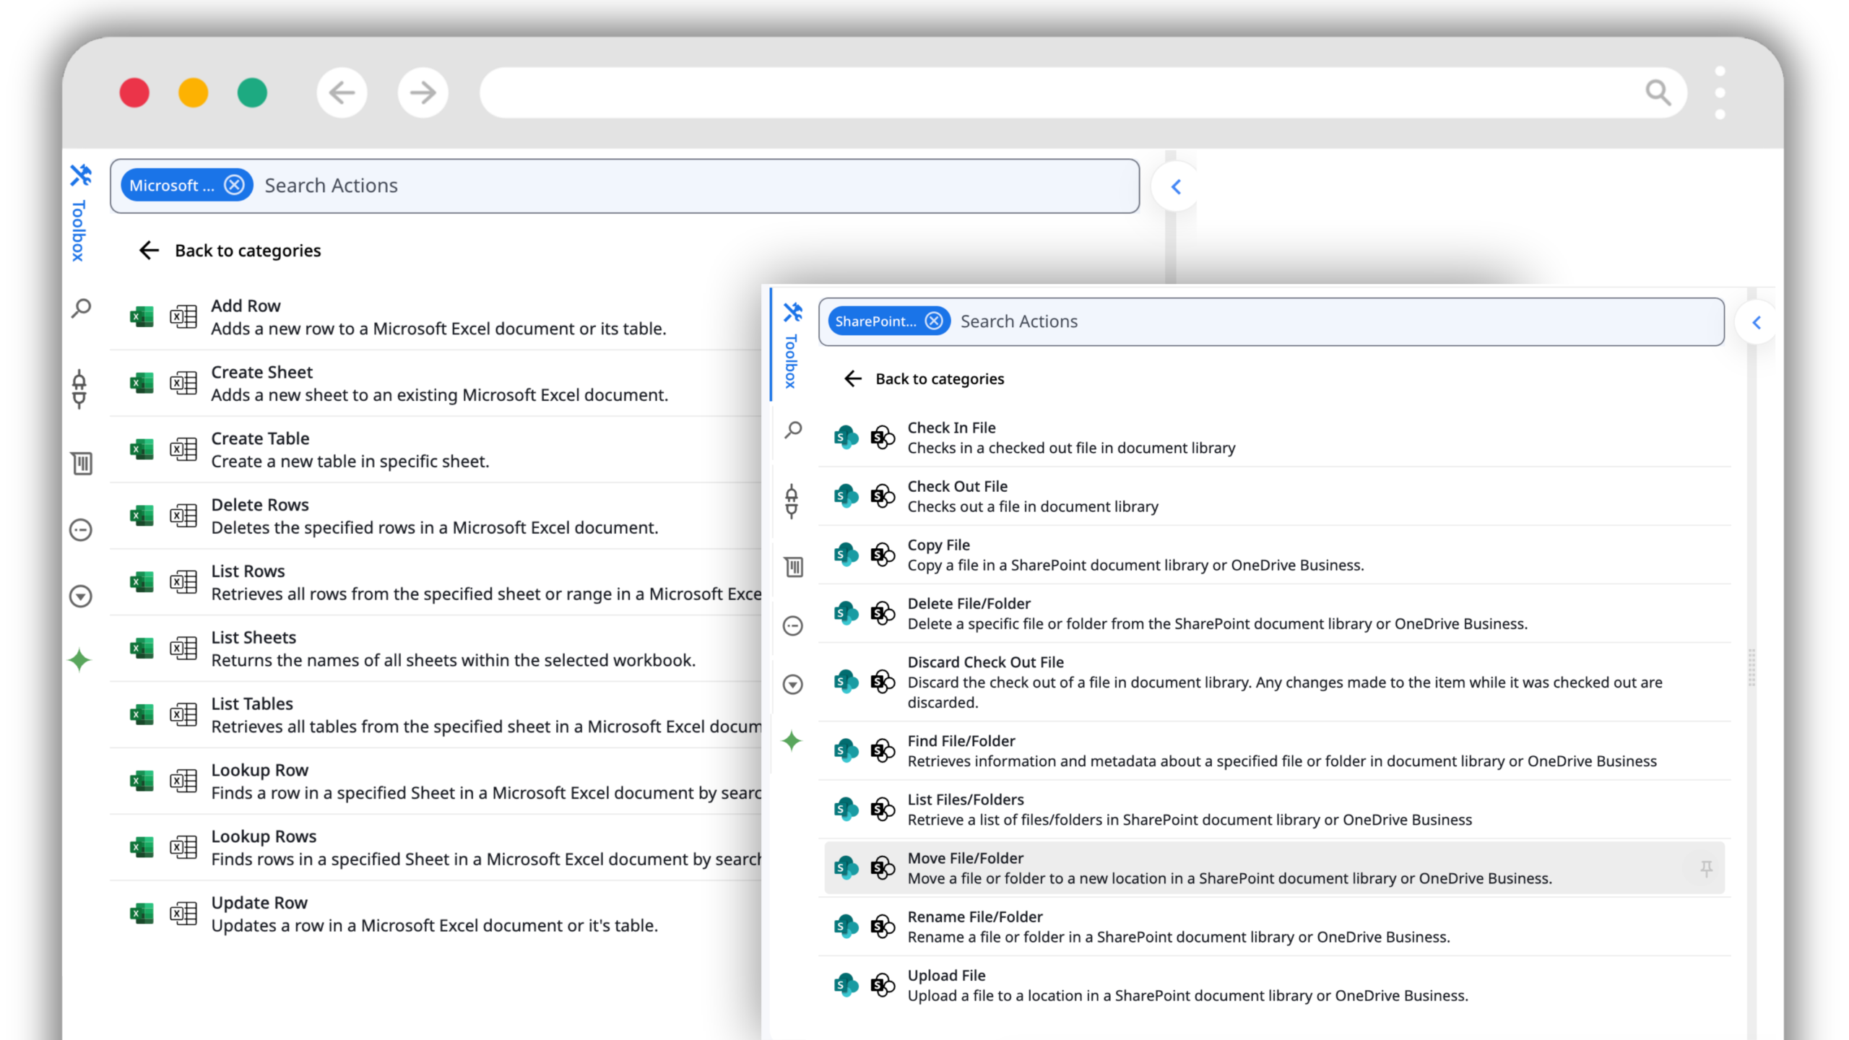Select the Discard Check Out File action
The height and width of the screenshot is (1040, 1849).
(1275, 682)
